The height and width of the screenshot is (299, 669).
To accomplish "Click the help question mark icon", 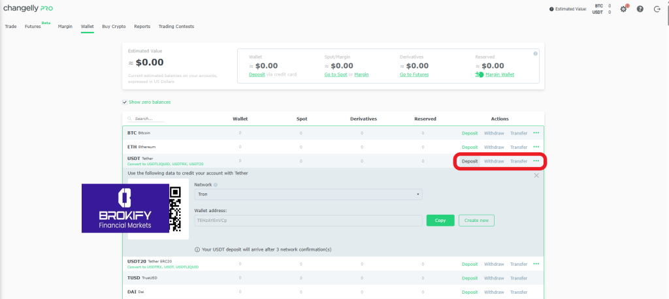I will coord(640,9).
